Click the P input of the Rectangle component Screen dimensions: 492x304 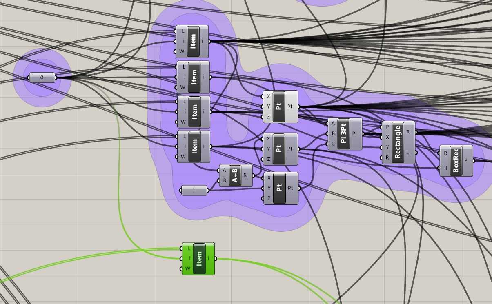pos(387,127)
